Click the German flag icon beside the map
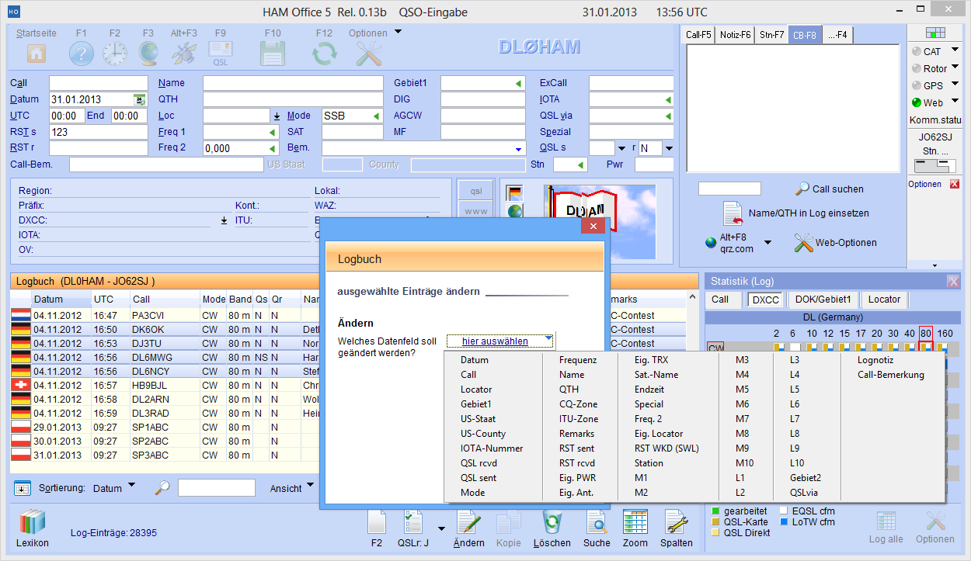 click(514, 192)
